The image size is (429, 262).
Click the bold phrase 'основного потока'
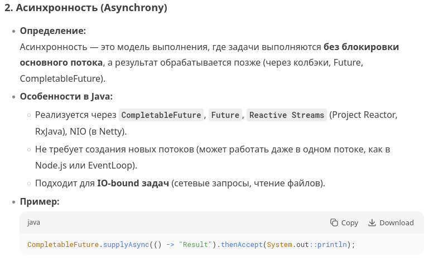[61, 62]
